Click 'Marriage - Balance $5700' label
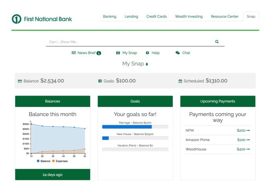This screenshot has width=273, height=194. (x=135, y=123)
